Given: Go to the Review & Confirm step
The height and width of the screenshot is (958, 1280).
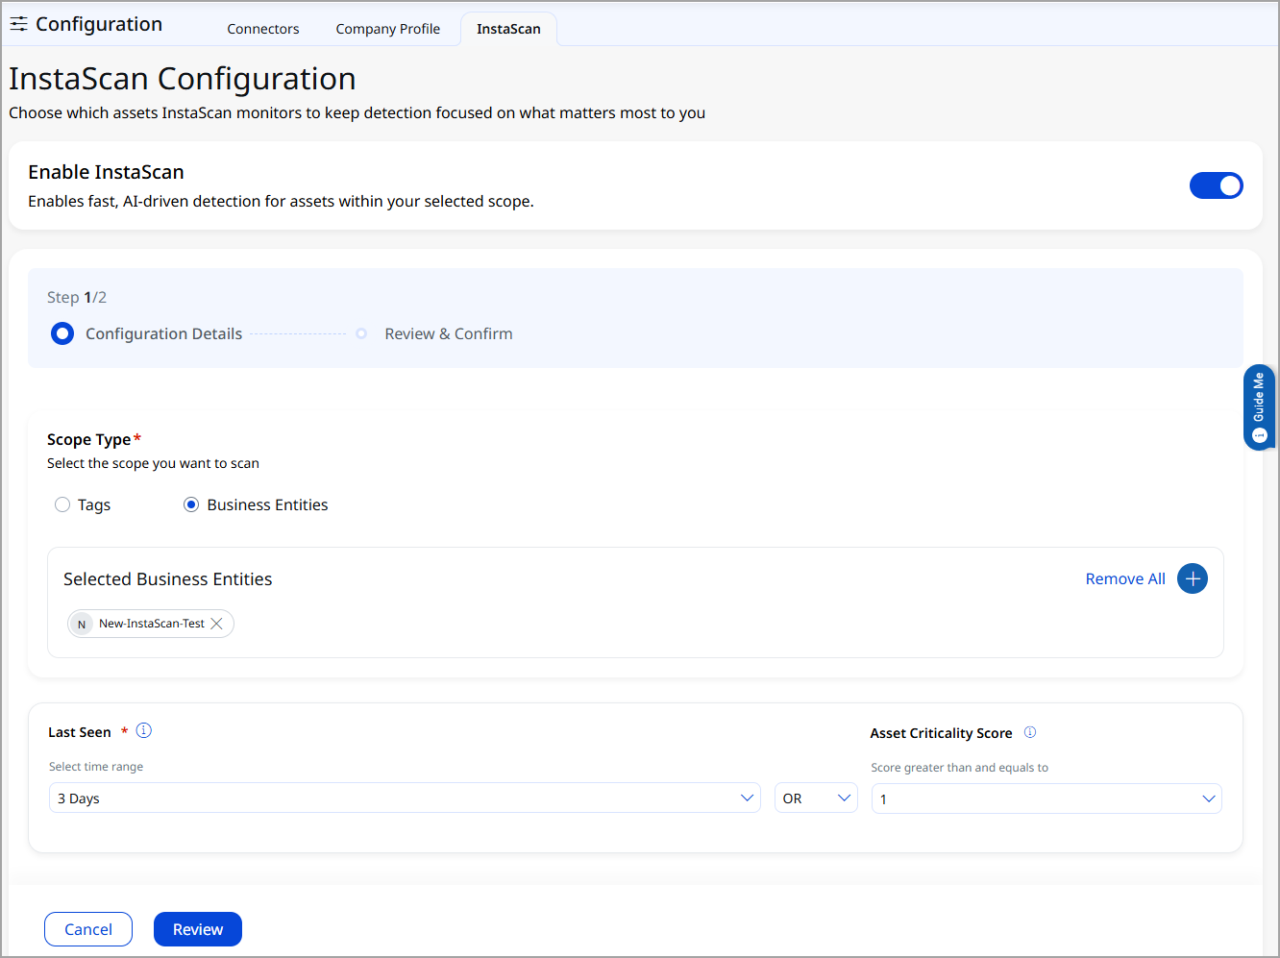Looking at the screenshot, I should [x=435, y=333].
